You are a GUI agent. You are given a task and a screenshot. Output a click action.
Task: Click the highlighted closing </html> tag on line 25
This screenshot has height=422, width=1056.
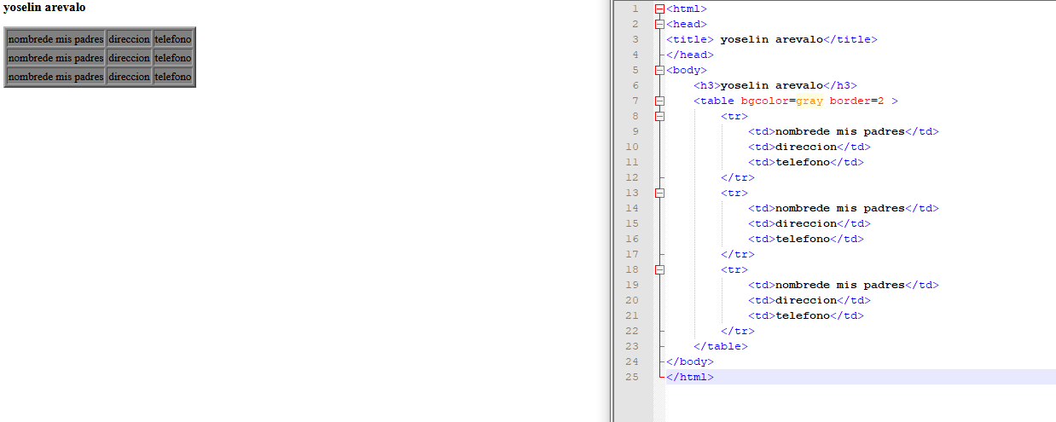coord(690,377)
